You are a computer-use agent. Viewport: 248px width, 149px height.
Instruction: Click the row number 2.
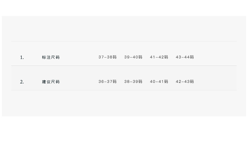[x=22, y=82]
